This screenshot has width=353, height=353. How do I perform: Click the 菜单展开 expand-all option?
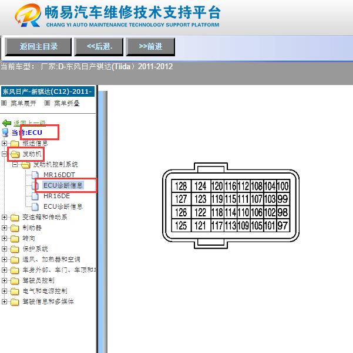click(x=23, y=103)
